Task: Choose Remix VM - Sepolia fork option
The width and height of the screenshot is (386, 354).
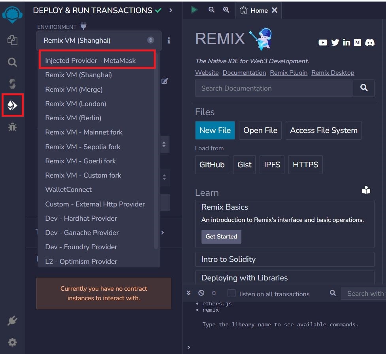Action: pos(83,147)
